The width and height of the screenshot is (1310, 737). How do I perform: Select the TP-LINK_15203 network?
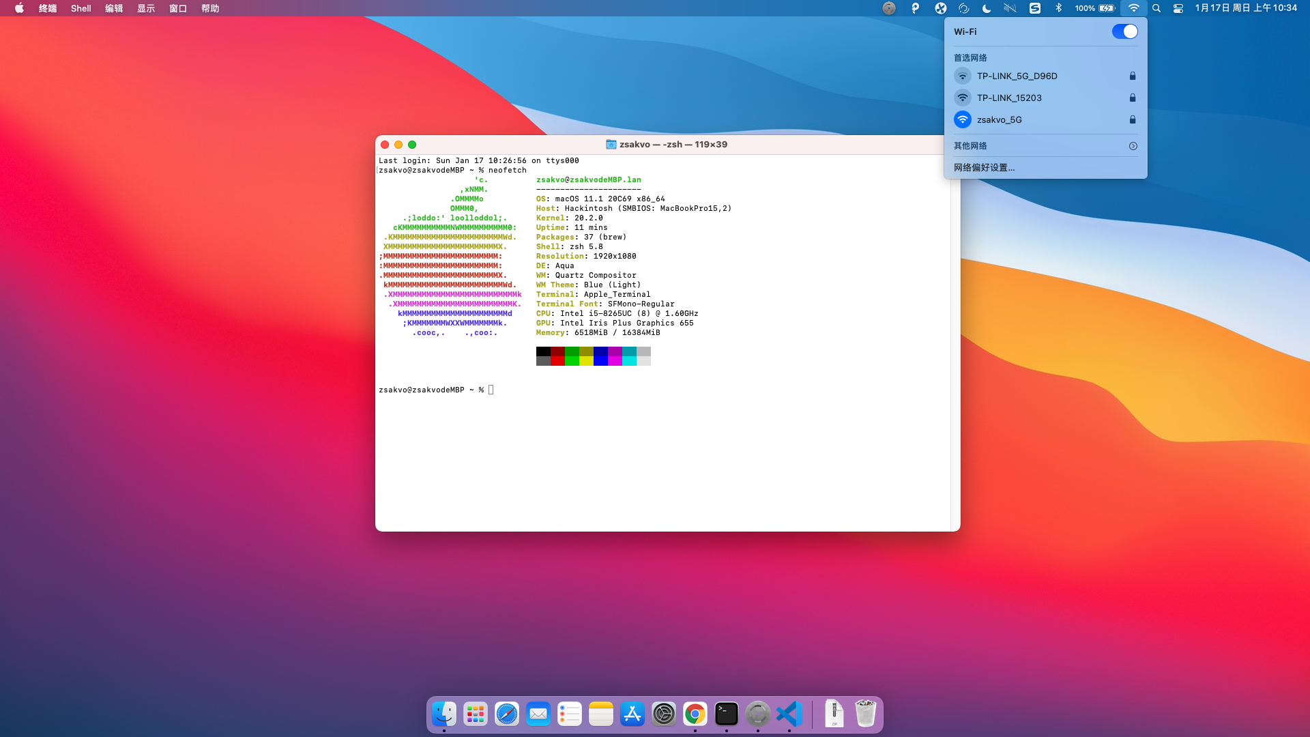tap(1009, 98)
